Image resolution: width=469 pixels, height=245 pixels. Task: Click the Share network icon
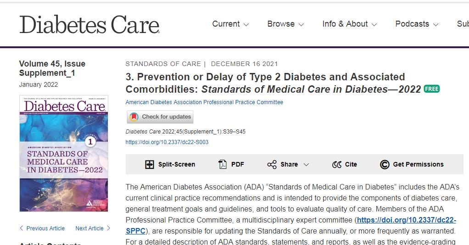click(x=272, y=165)
